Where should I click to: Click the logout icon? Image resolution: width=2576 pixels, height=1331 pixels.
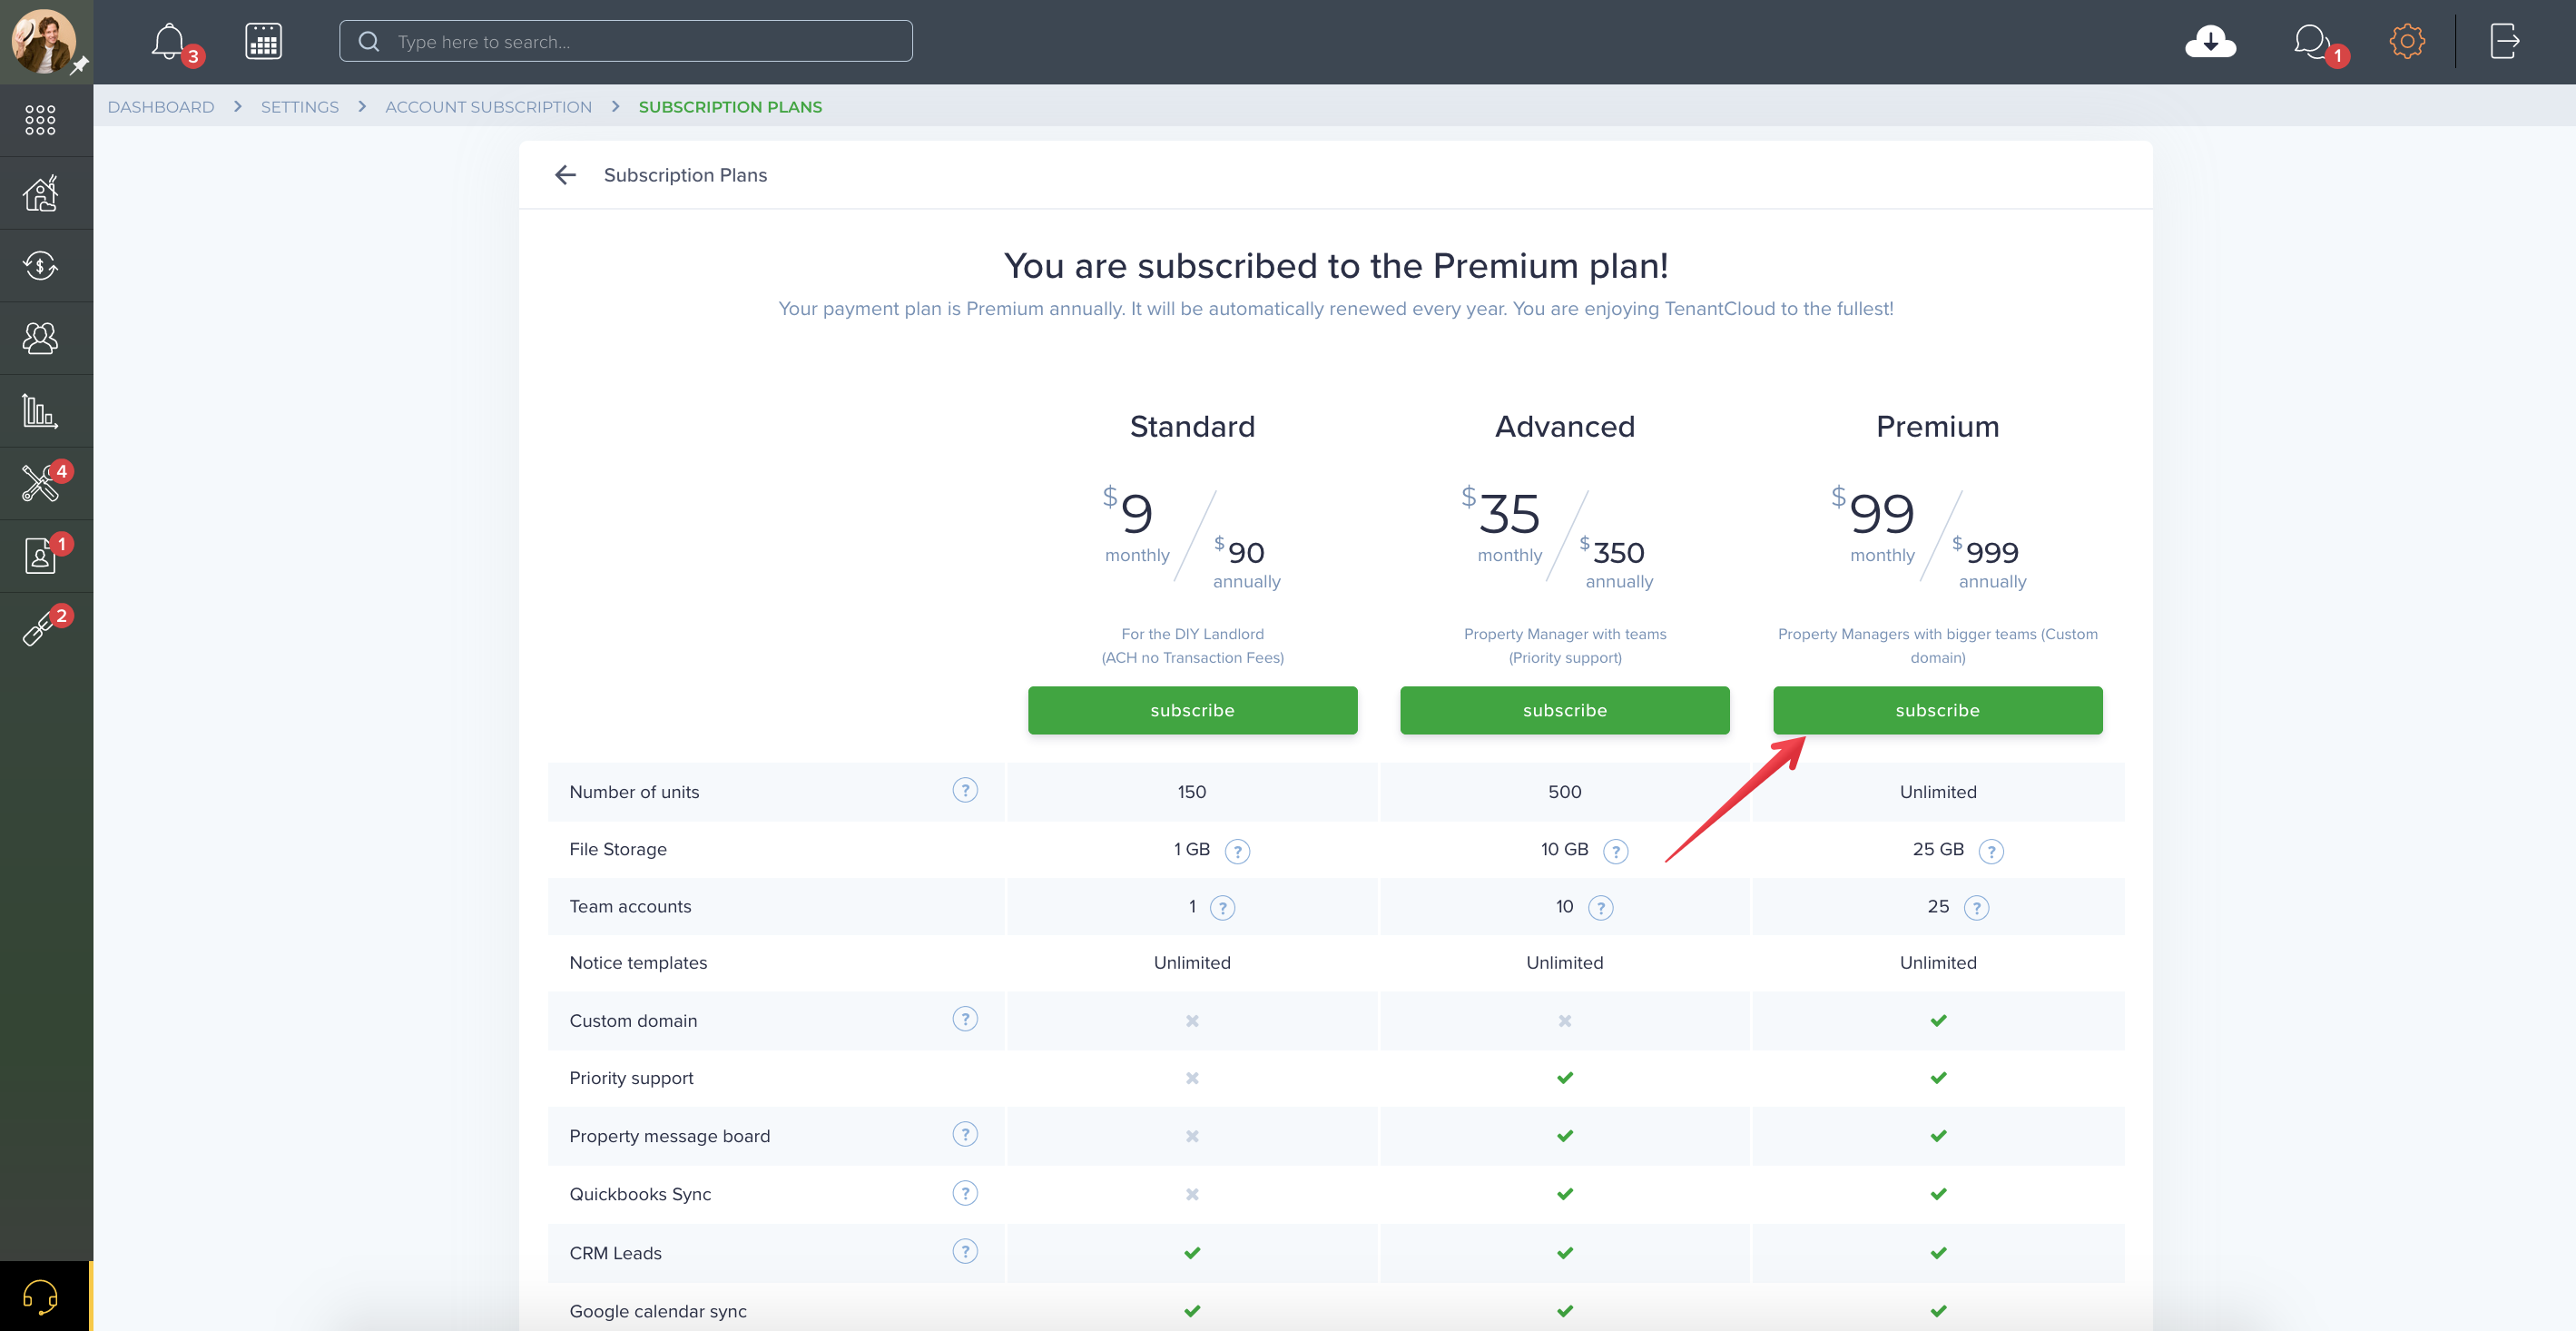tap(2504, 42)
